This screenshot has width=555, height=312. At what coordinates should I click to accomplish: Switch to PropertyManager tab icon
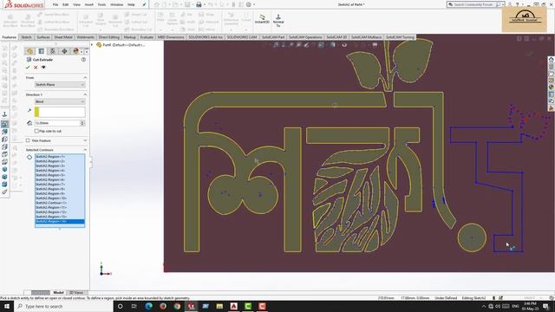click(x=41, y=51)
